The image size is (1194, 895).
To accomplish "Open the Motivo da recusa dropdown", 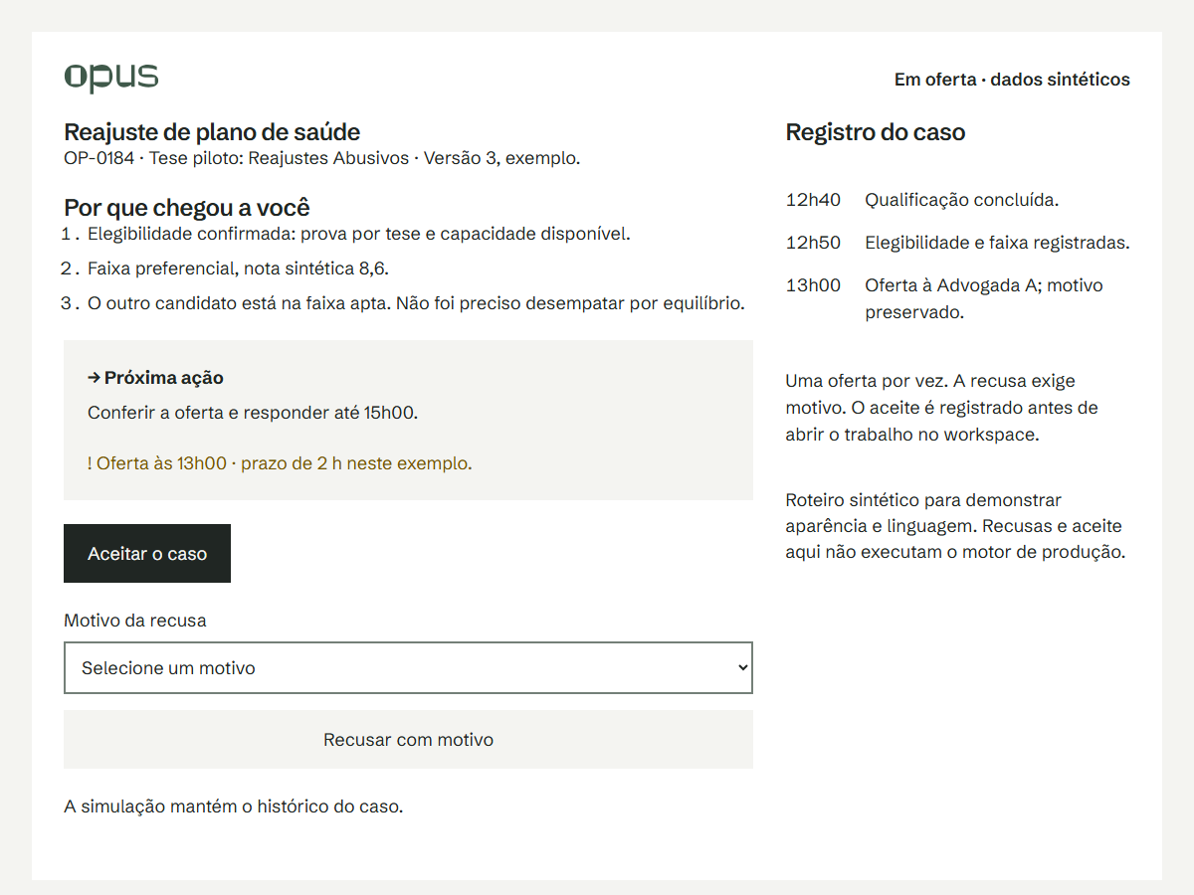I will click(x=408, y=667).
